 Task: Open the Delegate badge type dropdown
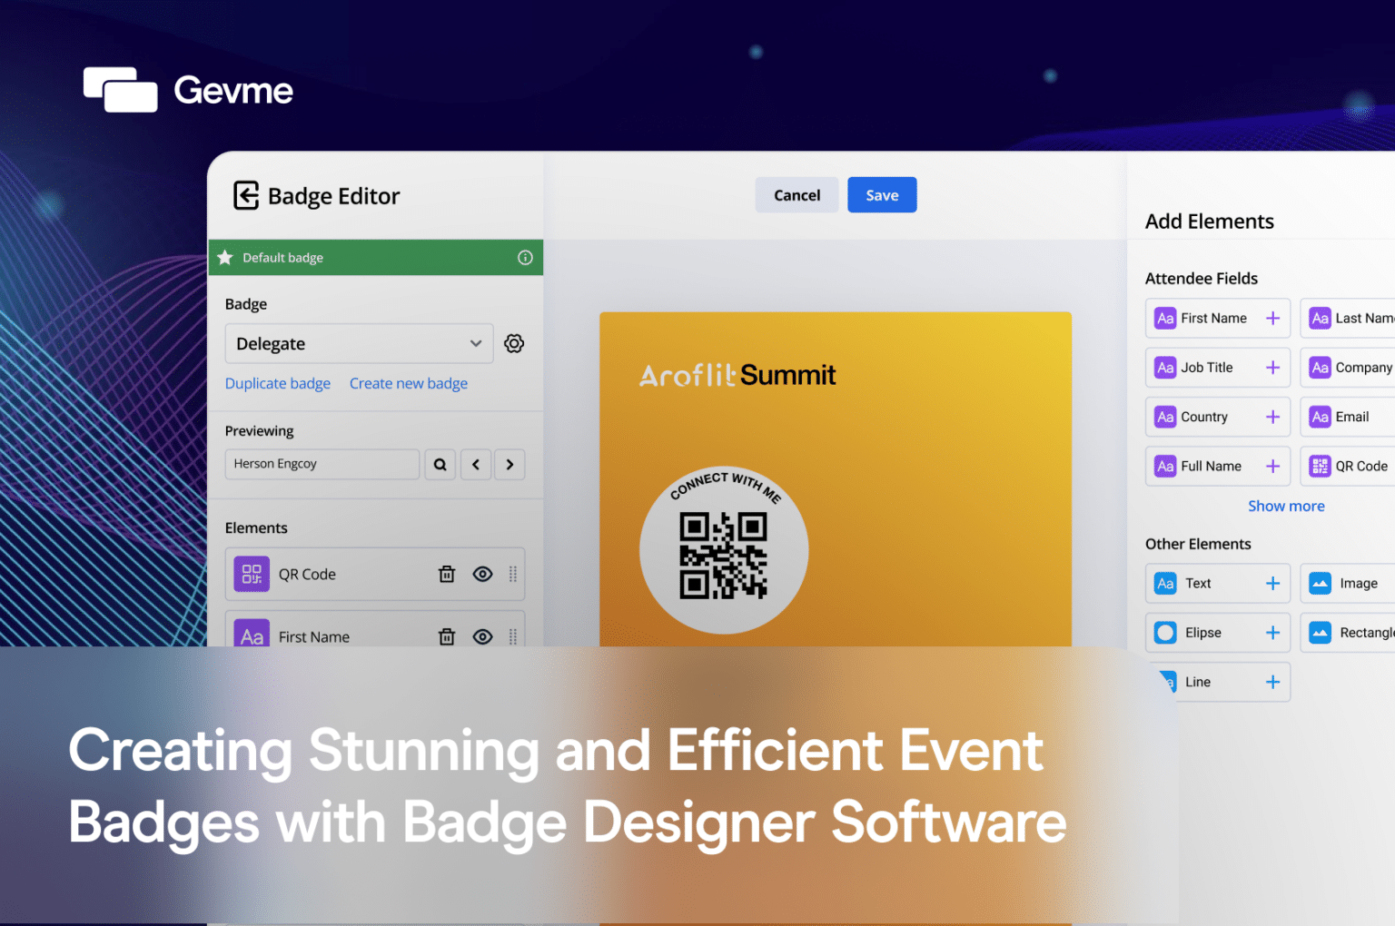coord(359,343)
